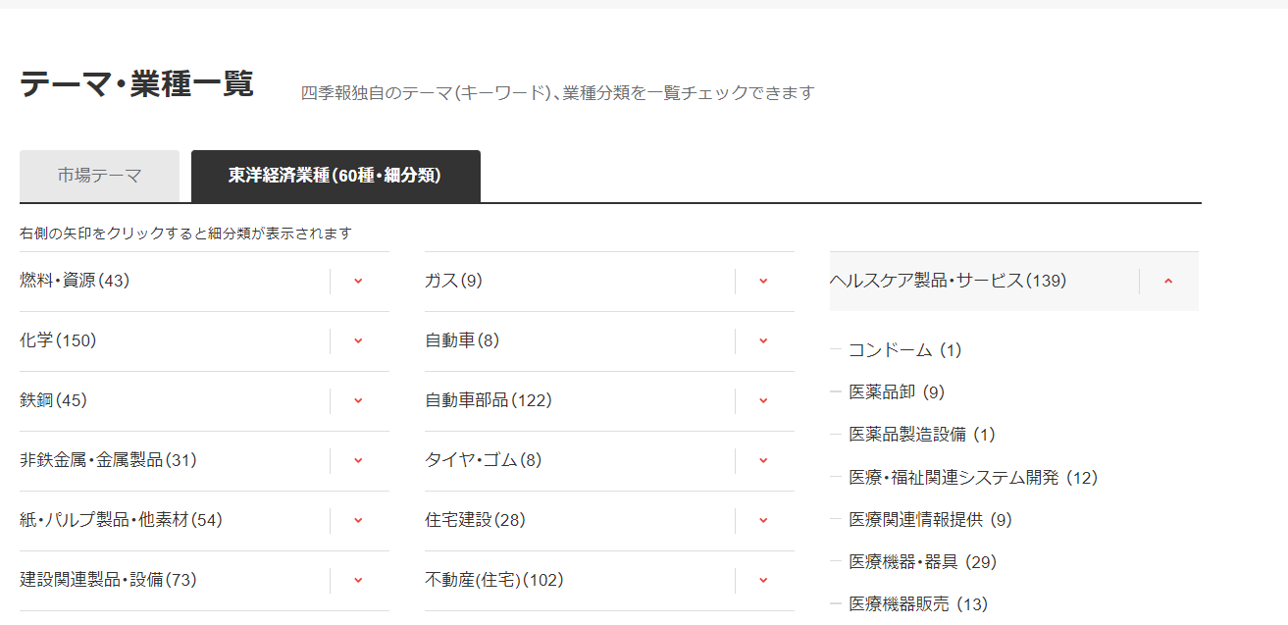Expand the 自動車 (8) arrow
The width and height of the screenshot is (1288, 625).
click(x=763, y=341)
